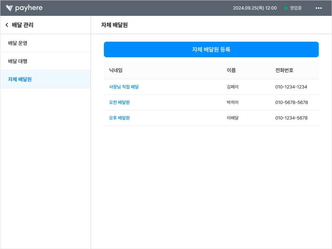This screenshot has width=332, height=249.
Task: Go back with the 배달 관리 chevron
Action: (x=7, y=25)
